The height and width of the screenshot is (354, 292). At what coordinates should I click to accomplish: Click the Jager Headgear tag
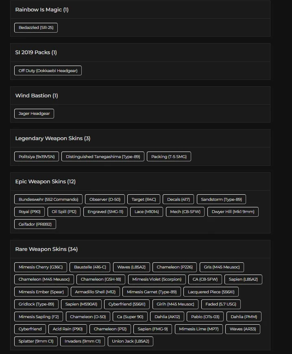pyautogui.click(x=34, y=114)
